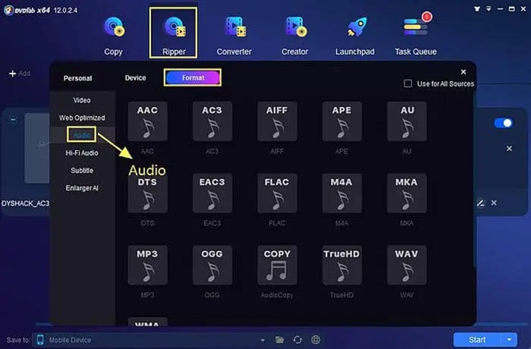This screenshot has height=349, width=531.
Task: Open the title bar dropdown menu arrow
Action: coord(489,9)
